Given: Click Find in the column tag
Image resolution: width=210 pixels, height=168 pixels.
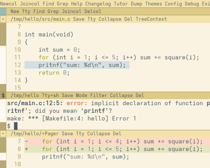Looking at the screenshot, I should click(x=39, y=11).
